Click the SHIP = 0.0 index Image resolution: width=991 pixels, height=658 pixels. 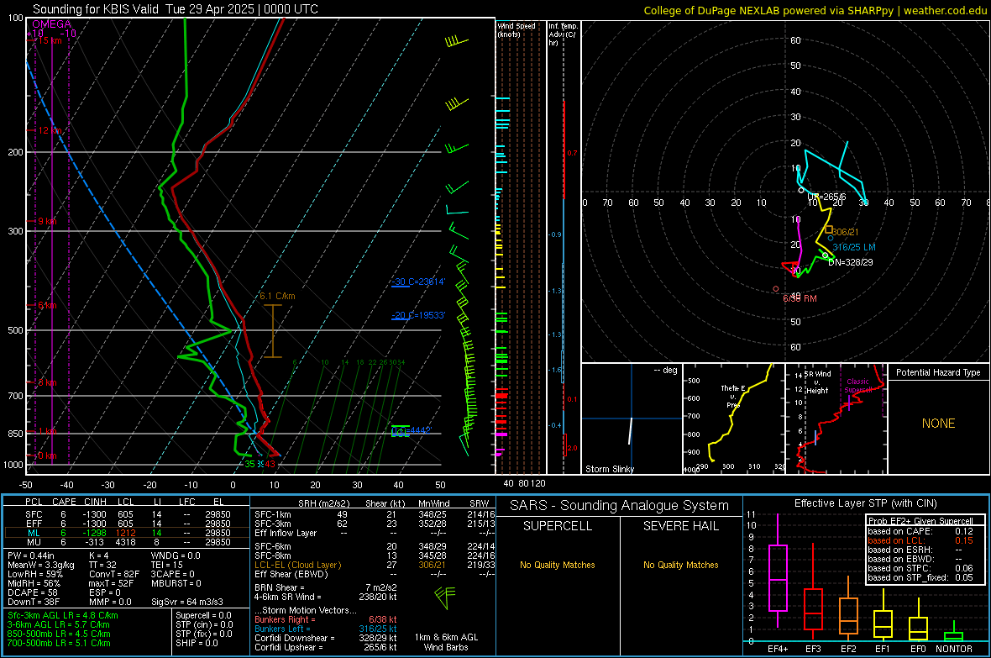click(197, 643)
